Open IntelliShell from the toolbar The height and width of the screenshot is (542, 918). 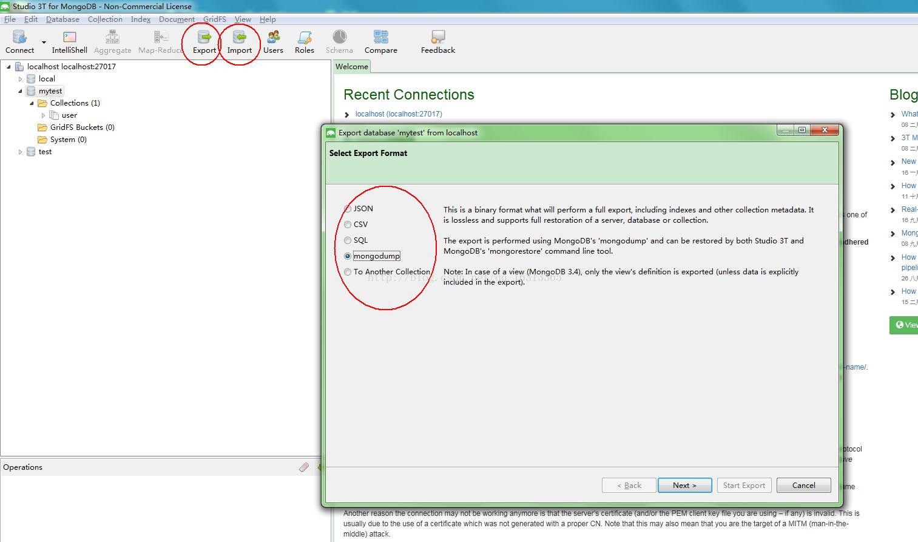[x=69, y=42]
